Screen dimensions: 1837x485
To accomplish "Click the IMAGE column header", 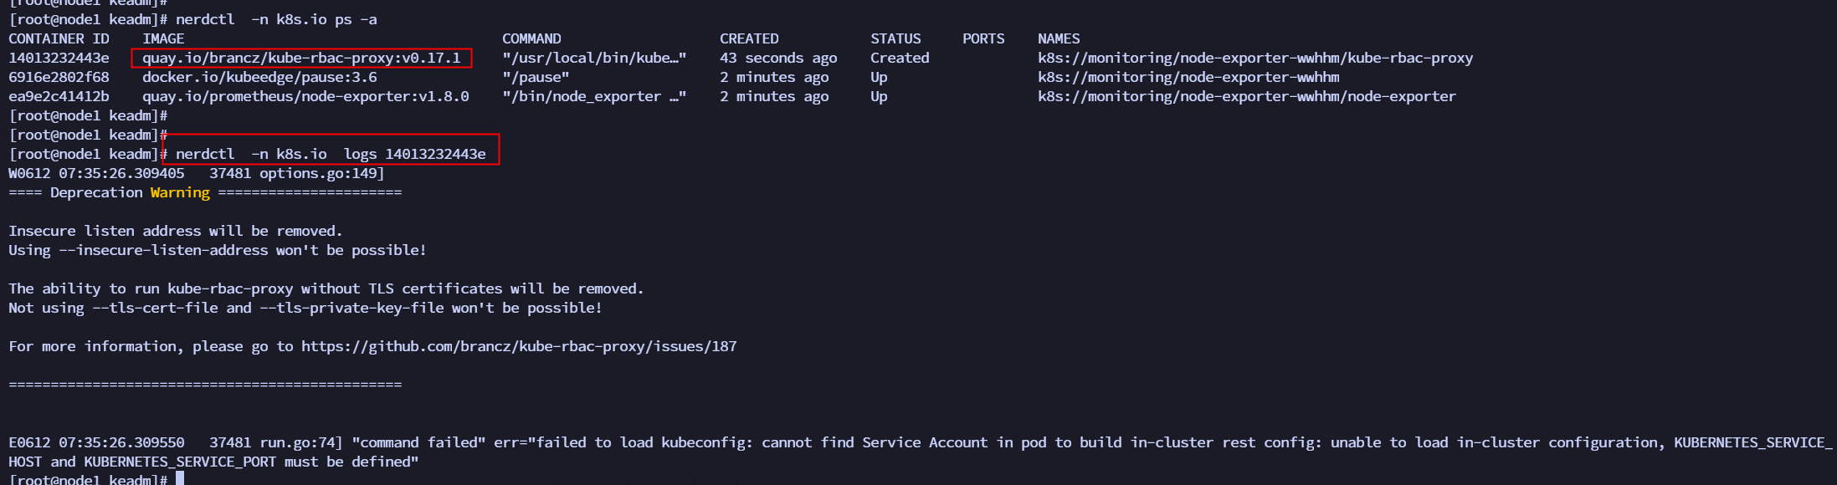I will (163, 38).
